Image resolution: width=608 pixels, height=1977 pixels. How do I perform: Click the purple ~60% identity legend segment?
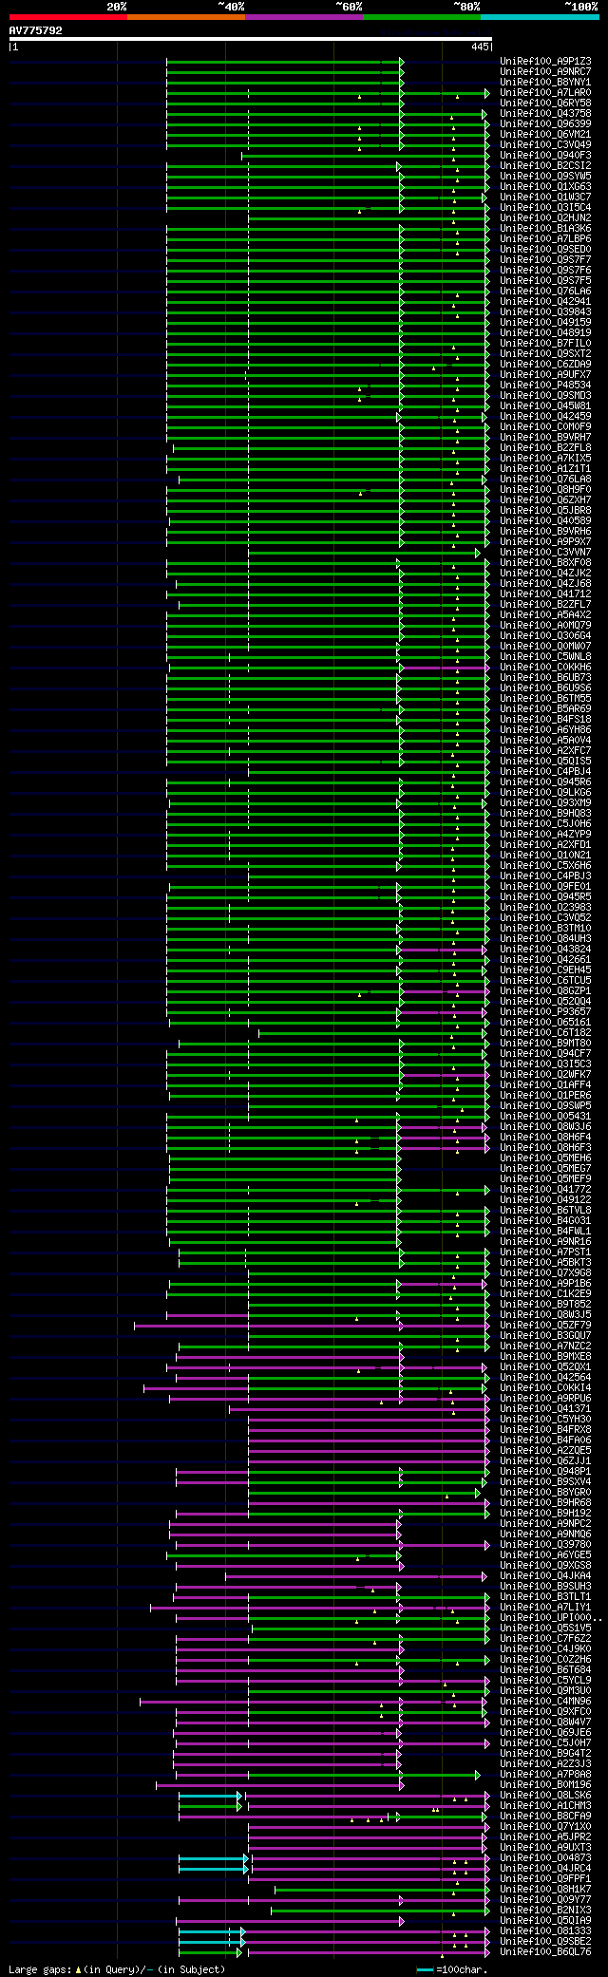coord(303,17)
